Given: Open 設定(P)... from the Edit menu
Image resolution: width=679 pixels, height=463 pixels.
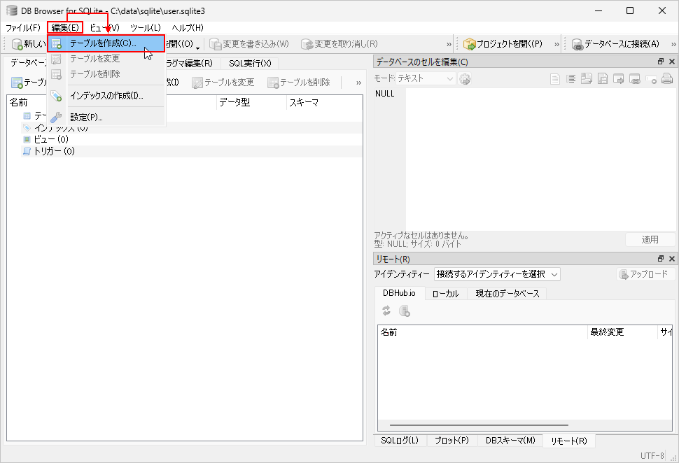Looking at the screenshot, I should pyautogui.click(x=86, y=117).
